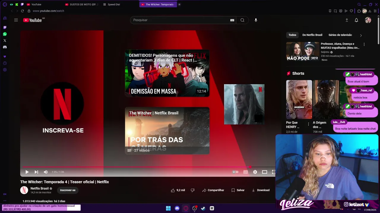This screenshot has height=213, width=380.
Task: Save video with the Salvar button
Action: (x=238, y=190)
